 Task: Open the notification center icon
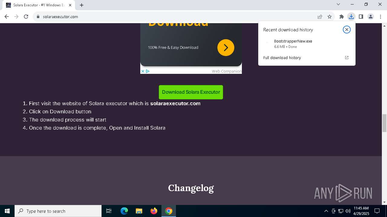pos(377,211)
